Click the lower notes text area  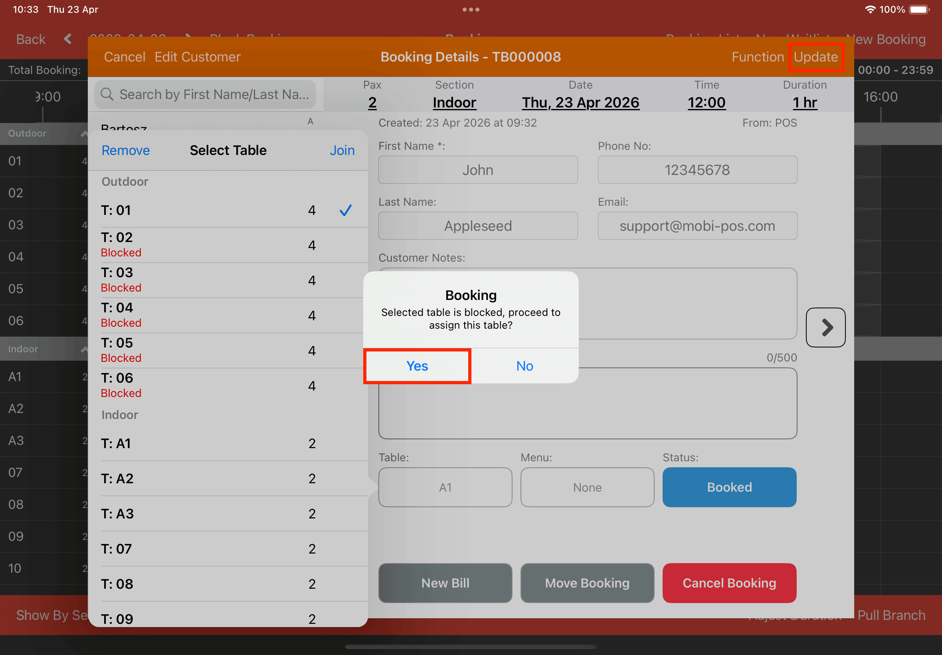tap(587, 403)
